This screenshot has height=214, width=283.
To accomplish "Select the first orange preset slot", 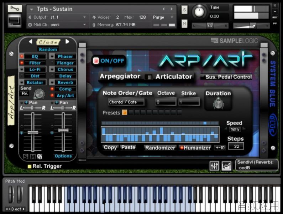I will pyautogui.click(x=125, y=112).
